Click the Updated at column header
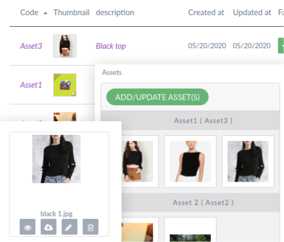Image resolution: width=284 pixels, height=242 pixels. point(252,13)
